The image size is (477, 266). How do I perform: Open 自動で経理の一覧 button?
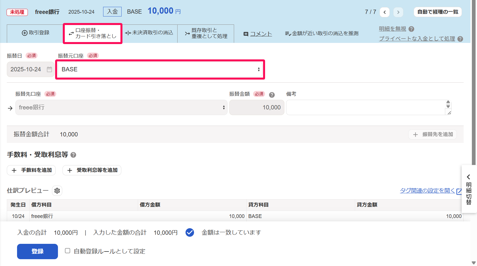tap(438, 12)
